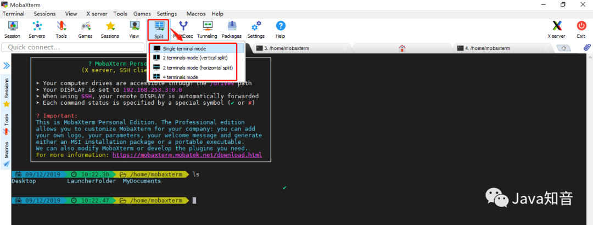Open the Tools side panel tab

(x=6, y=125)
